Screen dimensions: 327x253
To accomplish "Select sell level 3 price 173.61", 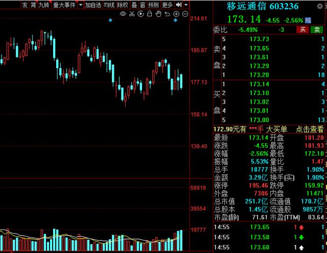I will pos(259,57).
